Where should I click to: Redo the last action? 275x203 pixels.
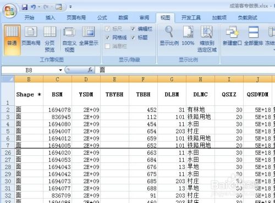click(46, 7)
